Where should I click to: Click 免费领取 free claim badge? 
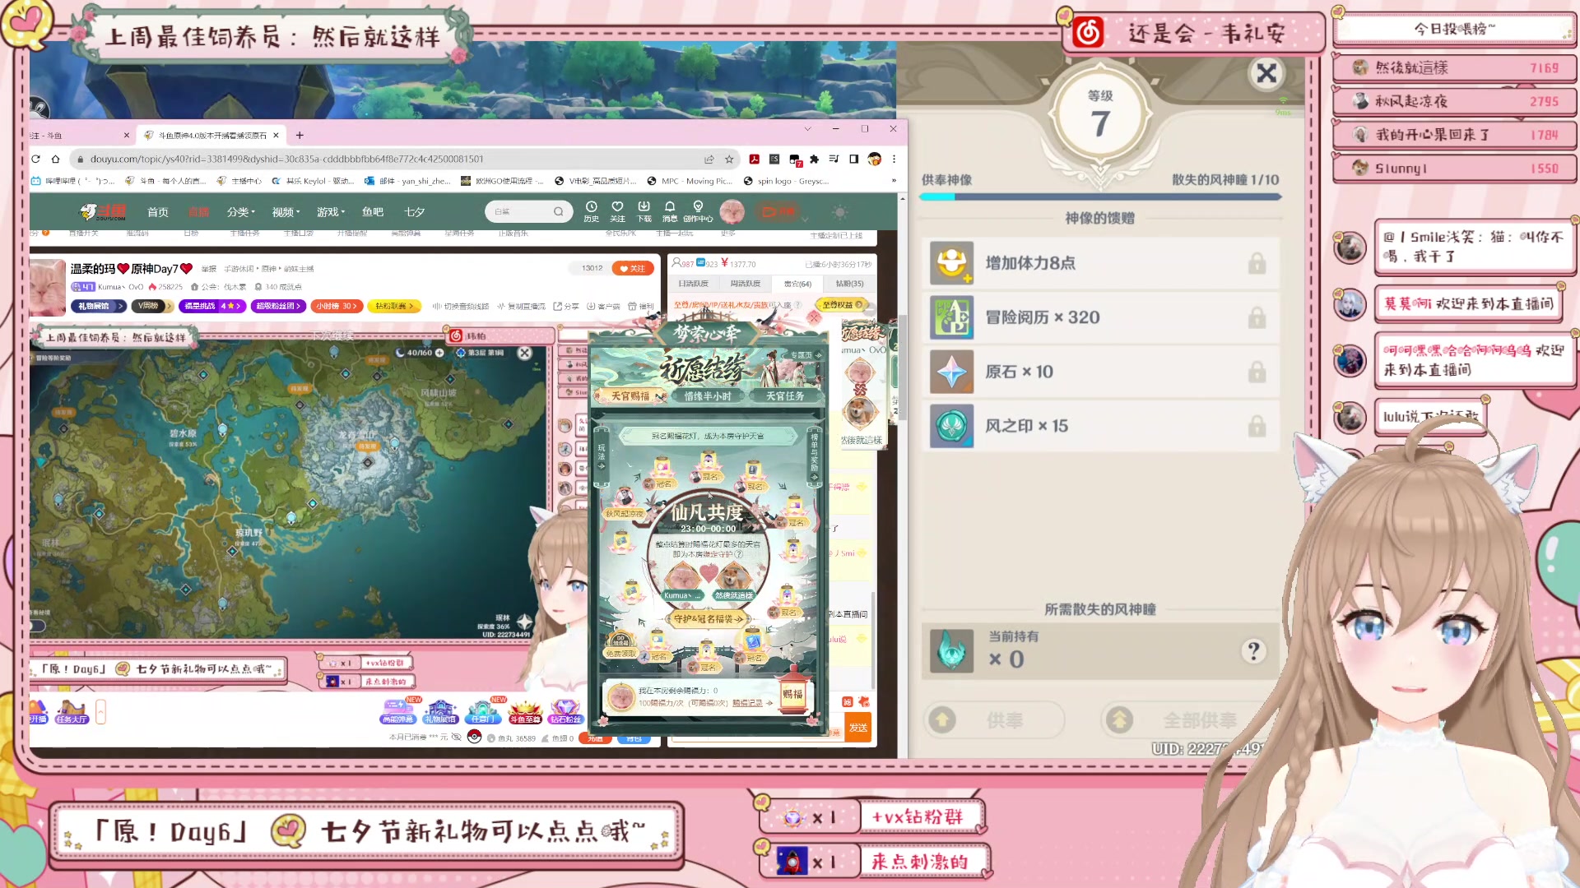[621, 645]
